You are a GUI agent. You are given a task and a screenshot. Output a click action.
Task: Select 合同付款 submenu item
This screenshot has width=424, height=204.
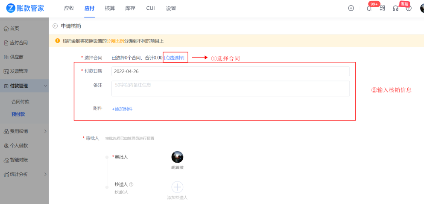coord(20,102)
